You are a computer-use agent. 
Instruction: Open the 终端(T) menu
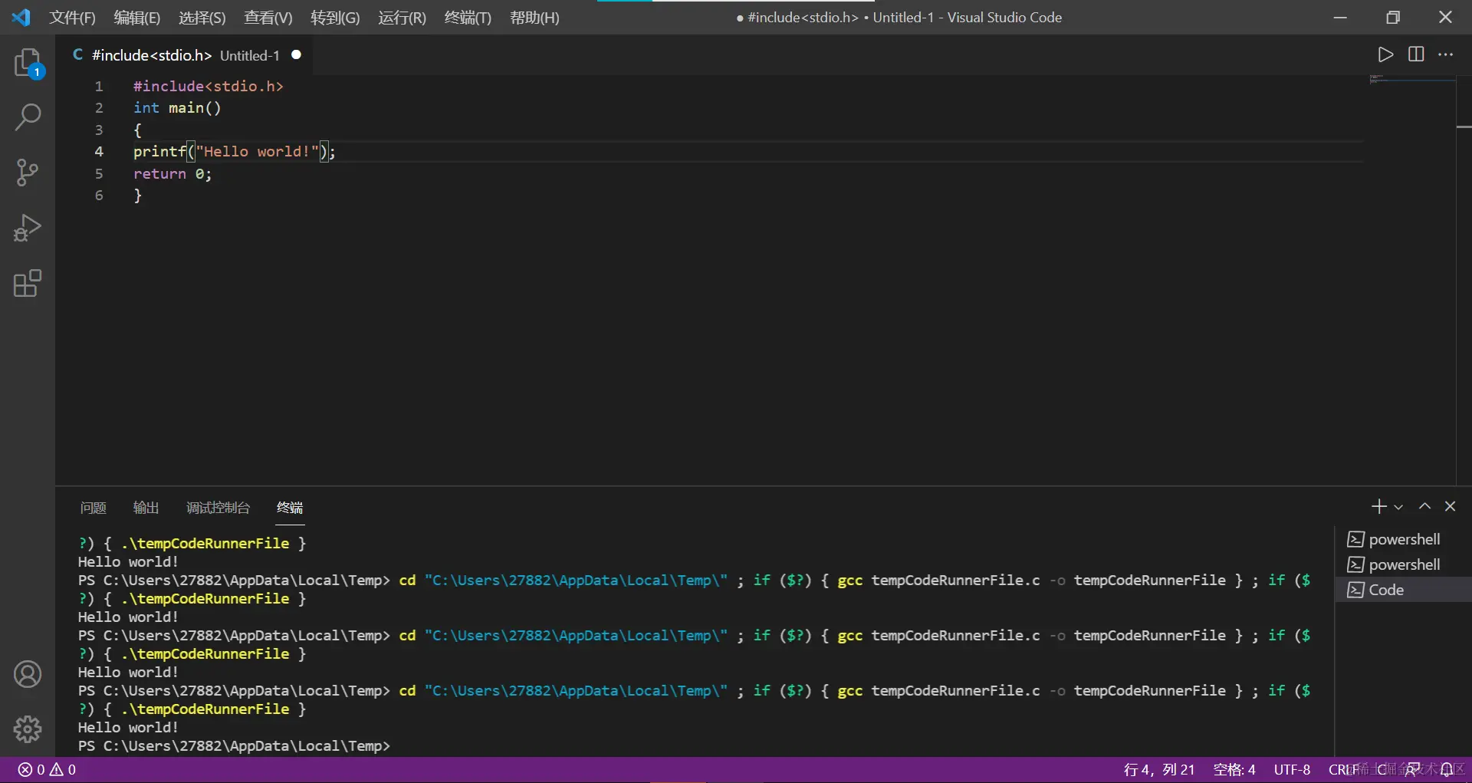(x=468, y=18)
